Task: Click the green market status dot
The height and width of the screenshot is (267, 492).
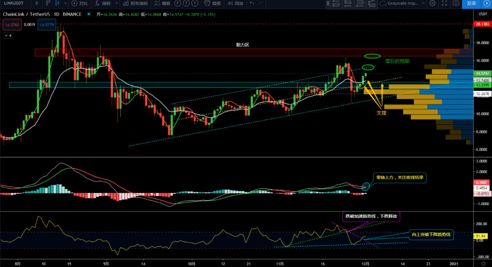Action: 89,14
